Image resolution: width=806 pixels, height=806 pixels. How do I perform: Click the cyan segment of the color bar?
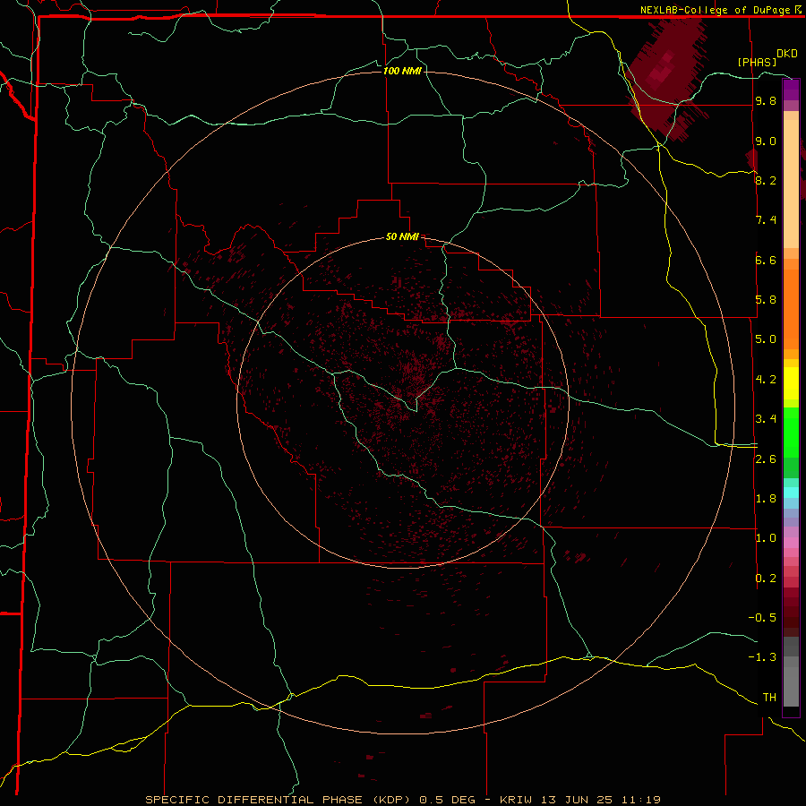tap(791, 493)
